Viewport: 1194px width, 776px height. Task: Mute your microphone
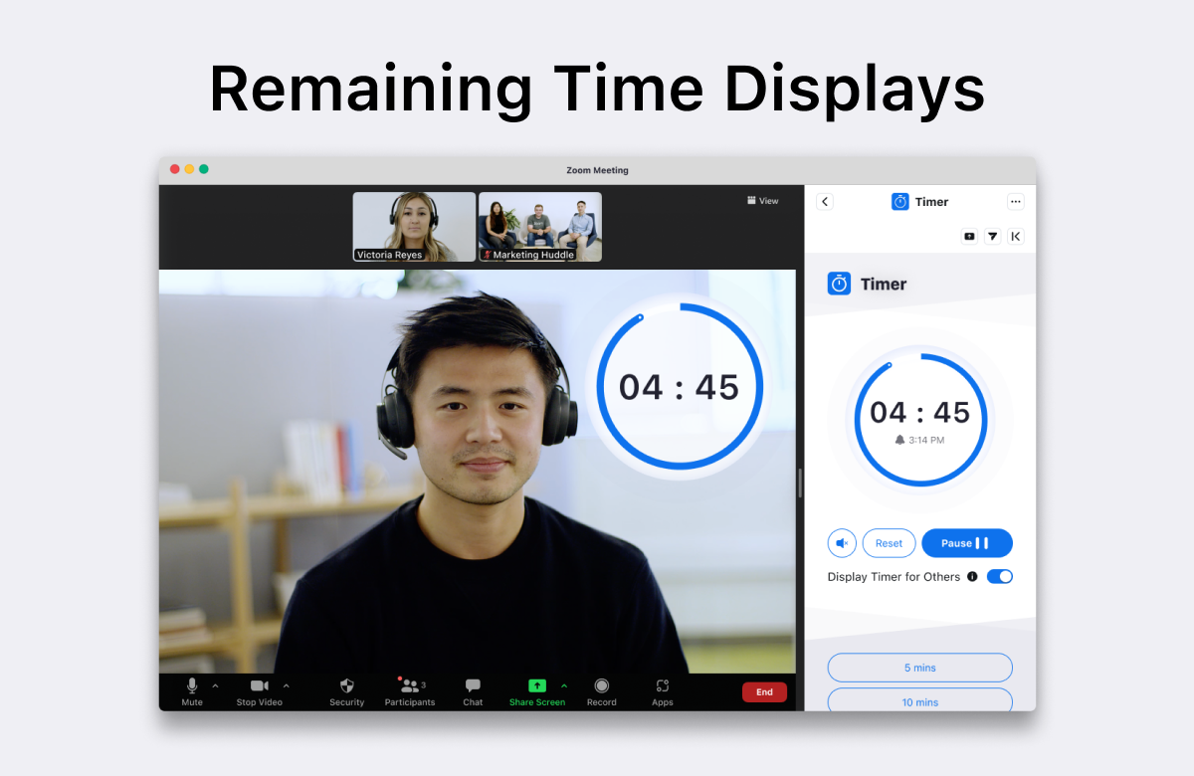191,686
